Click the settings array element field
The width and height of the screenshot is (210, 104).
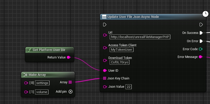42,83
